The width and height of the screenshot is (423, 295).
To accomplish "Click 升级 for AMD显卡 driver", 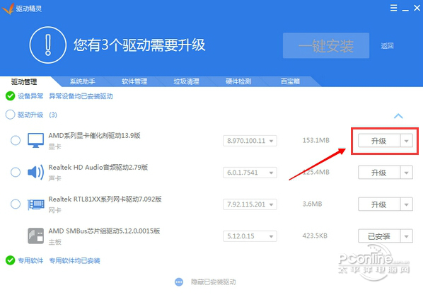I will [379, 141].
